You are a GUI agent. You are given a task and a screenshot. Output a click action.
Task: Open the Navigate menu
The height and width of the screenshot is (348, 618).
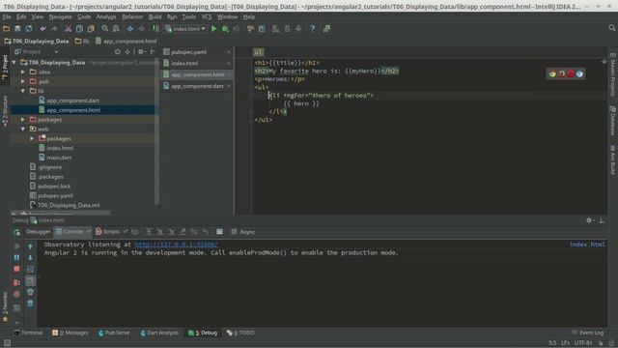(x=60, y=17)
